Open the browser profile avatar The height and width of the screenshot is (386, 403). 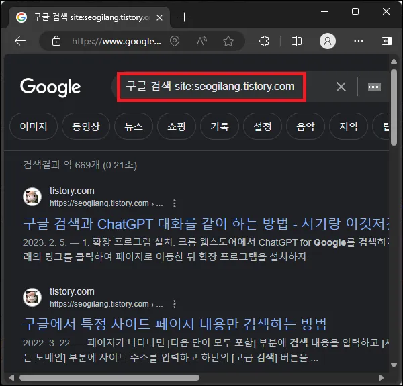pyautogui.click(x=328, y=41)
